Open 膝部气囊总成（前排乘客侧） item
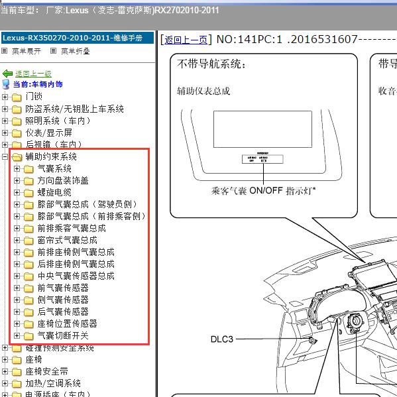Image resolution: width=397 pixels, height=397 pixels. pyautogui.click(x=91, y=217)
